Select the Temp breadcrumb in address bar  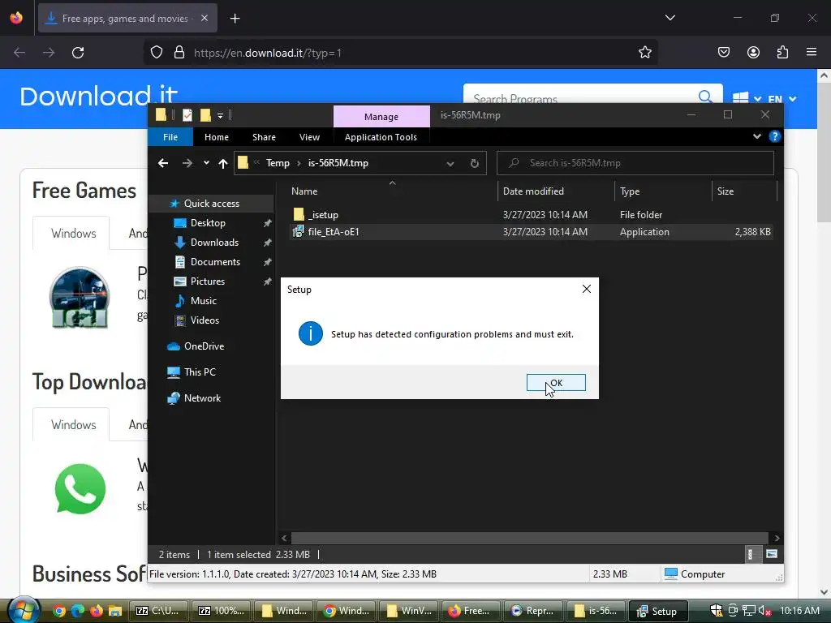pos(278,163)
